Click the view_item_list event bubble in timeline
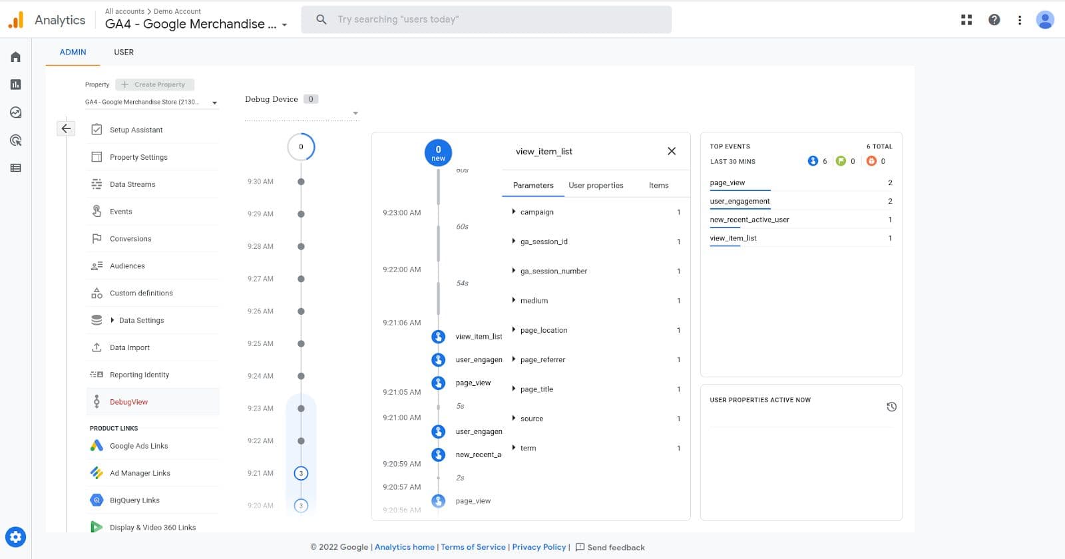1065x559 pixels. pos(438,337)
